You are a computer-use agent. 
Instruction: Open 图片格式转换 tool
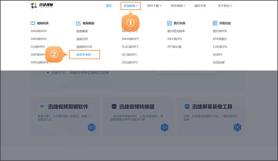pos(176,31)
